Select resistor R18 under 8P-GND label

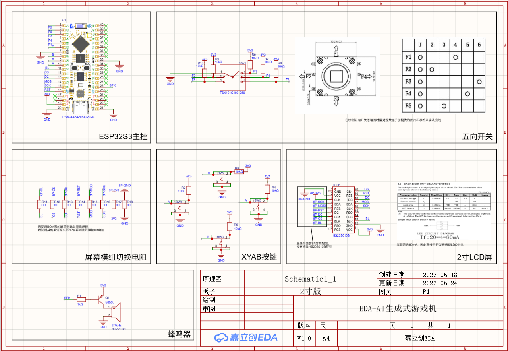[125, 204]
